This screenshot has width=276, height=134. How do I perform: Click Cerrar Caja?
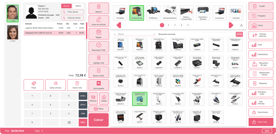(261, 122)
